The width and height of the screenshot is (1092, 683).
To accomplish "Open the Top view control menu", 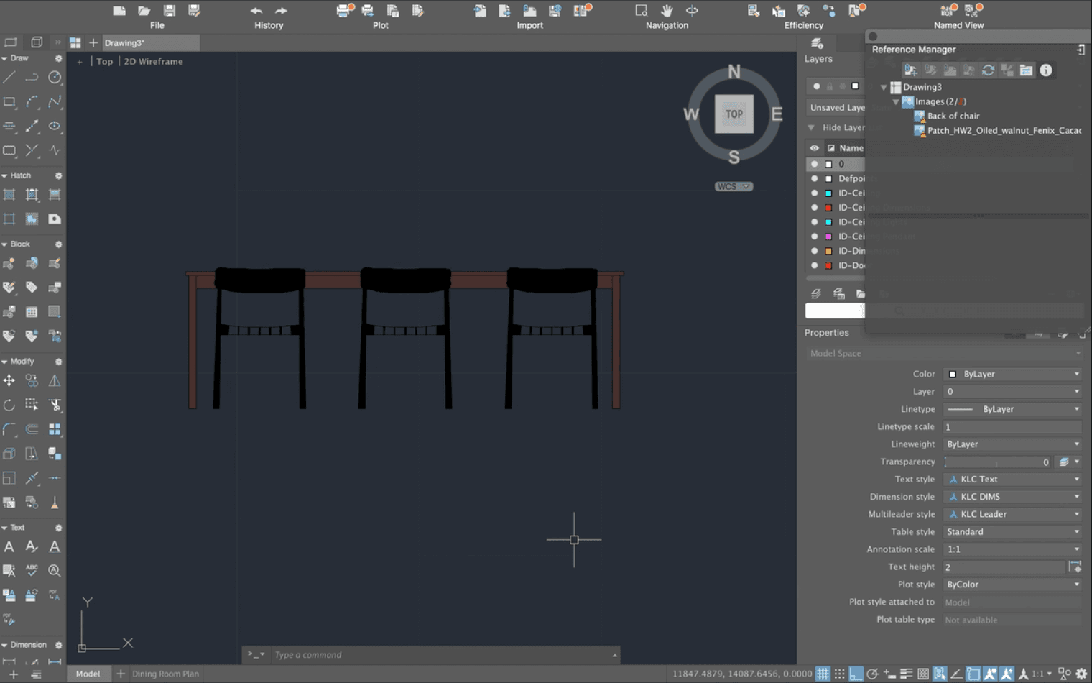I will click(x=105, y=61).
